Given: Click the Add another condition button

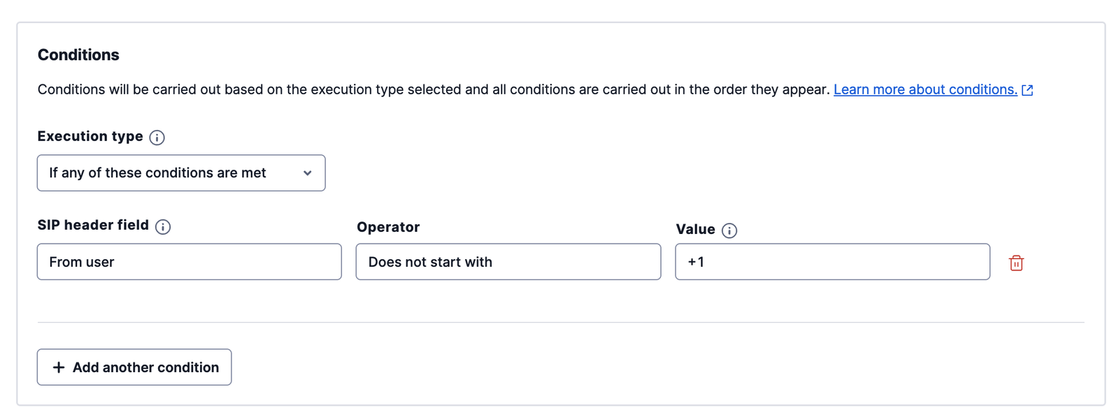Looking at the screenshot, I should pos(134,367).
